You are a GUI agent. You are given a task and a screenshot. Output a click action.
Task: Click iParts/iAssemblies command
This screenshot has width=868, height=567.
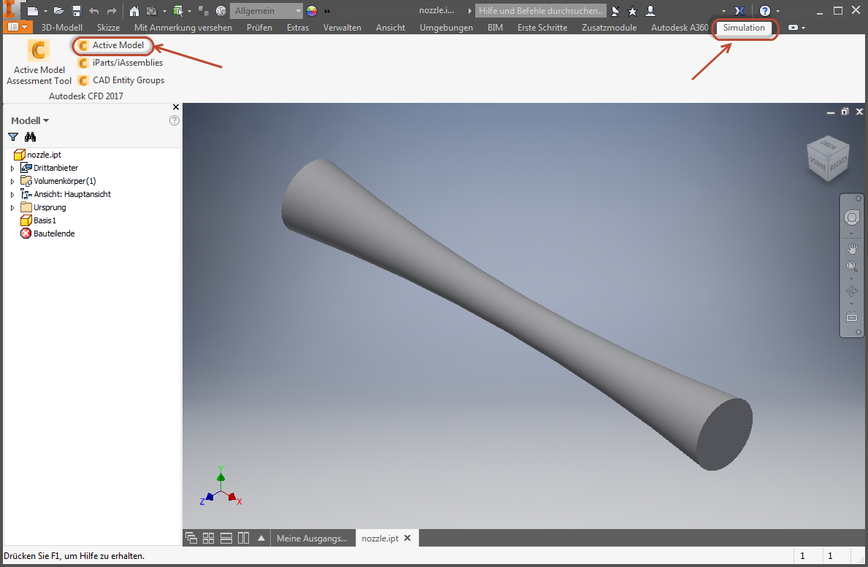(120, 63)
